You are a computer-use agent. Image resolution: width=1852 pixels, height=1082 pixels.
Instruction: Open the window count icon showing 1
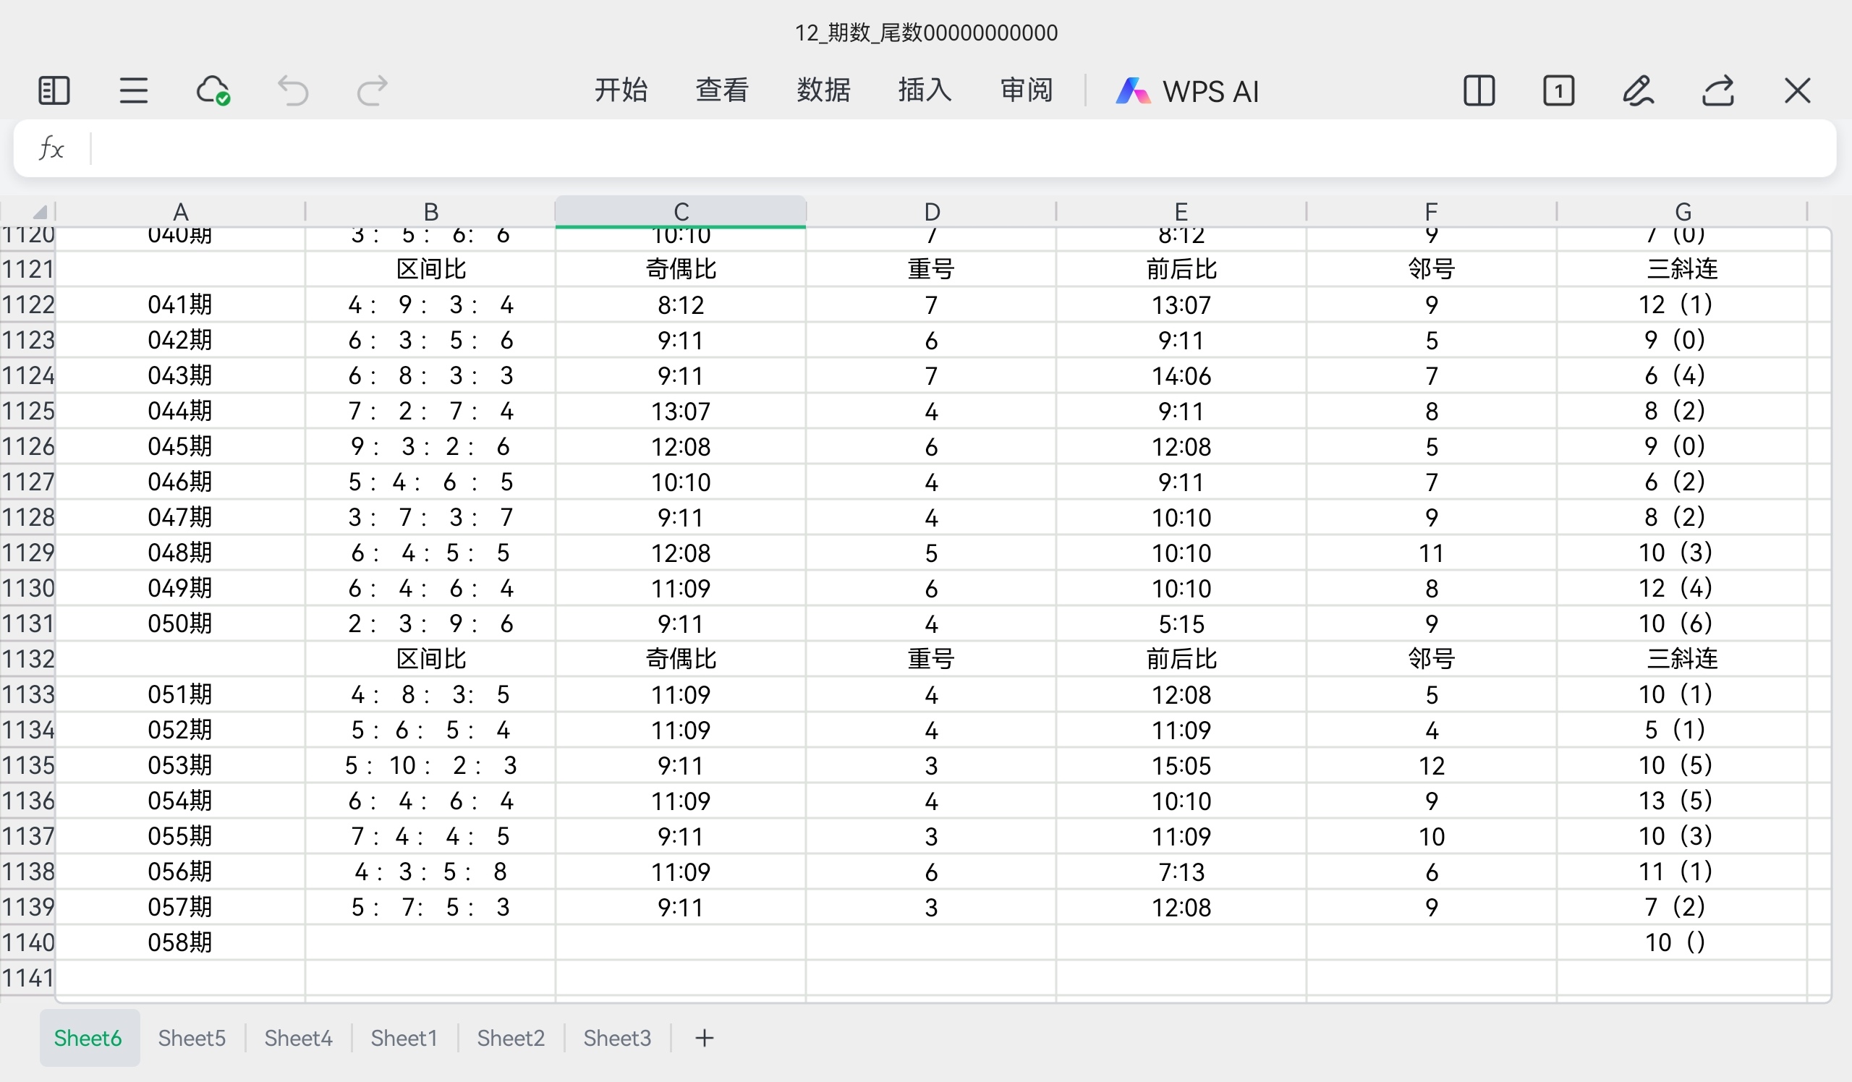click(1558, 91)
